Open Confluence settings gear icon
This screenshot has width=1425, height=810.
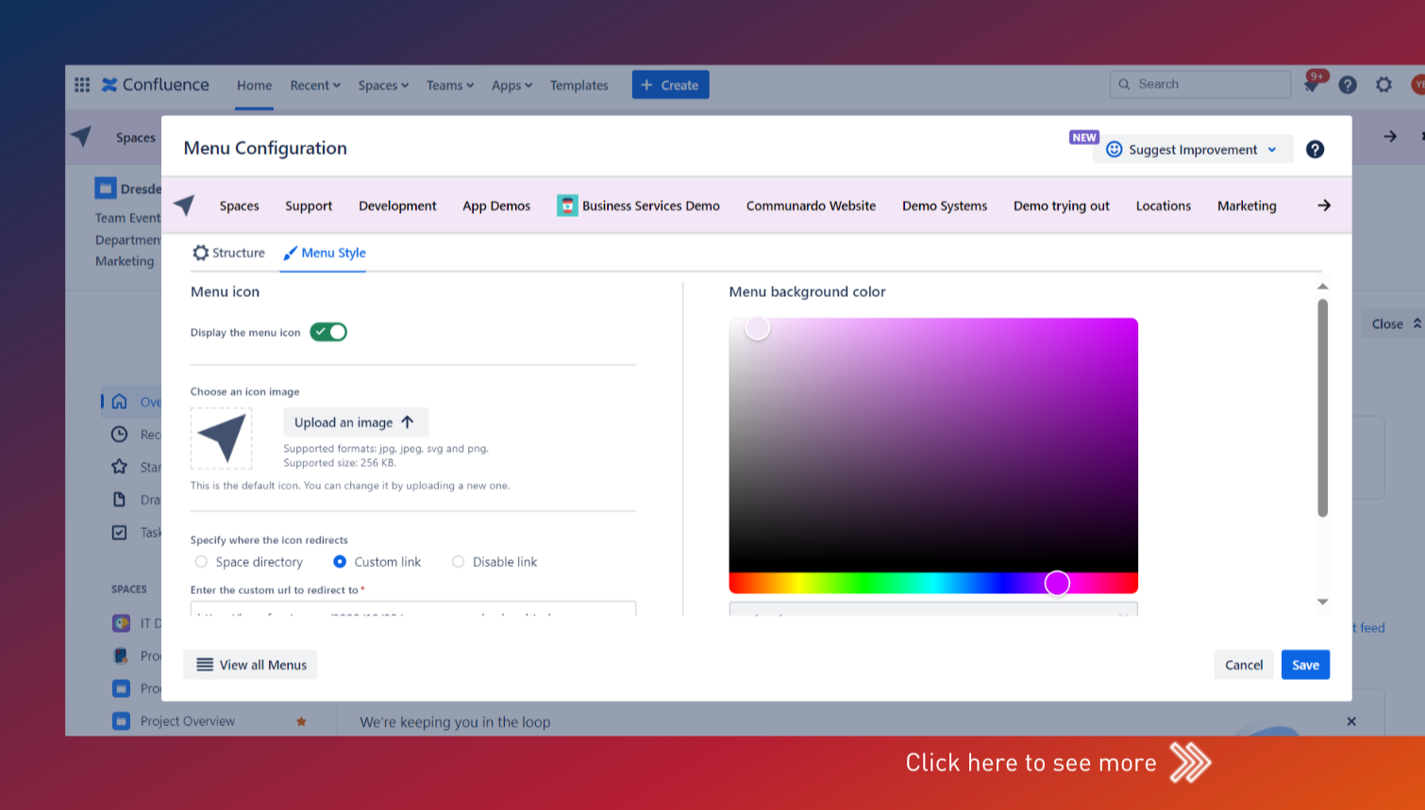1383,85
